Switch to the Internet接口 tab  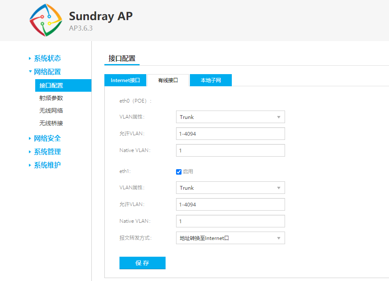click(x=125, y=80)
